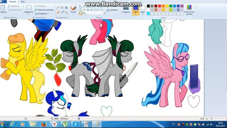Image resolution: width=227 pixels, height=128 pixels.
Task: Click Resize (Изменить размер) button
Action: pyautogui.click(x=44, y=10)
